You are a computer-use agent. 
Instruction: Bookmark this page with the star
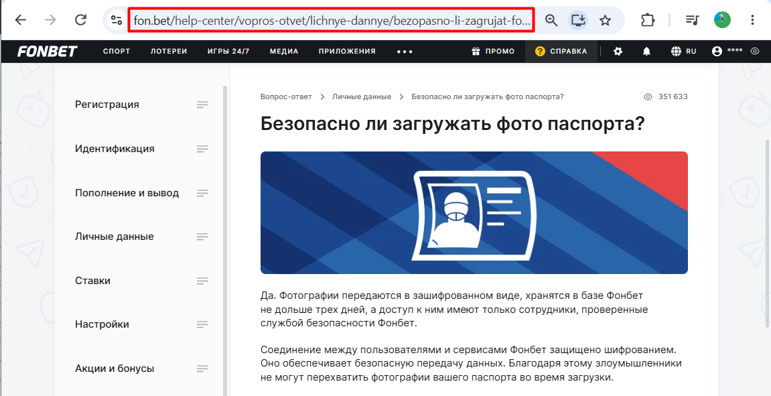(x=606, y=20)
